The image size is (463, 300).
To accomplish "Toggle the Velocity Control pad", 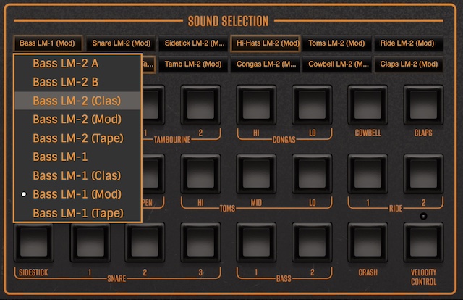I will coord(423,243).
